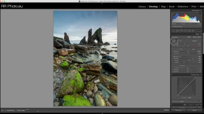Switch to the Map module
The width and height of the screenshot is (204, 114).
[163, 7]
